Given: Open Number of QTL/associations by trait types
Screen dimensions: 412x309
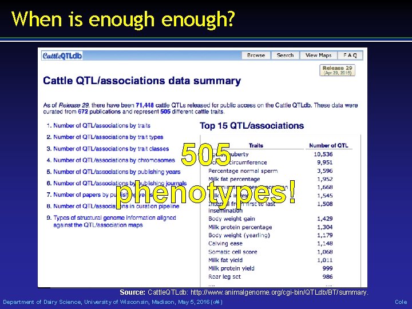Looking at the screenshot, I should [x=108, y=137].
